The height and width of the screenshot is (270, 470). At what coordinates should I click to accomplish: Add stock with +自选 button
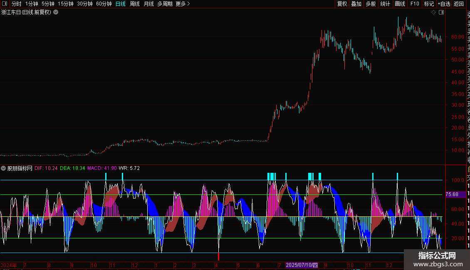(444, 4)
